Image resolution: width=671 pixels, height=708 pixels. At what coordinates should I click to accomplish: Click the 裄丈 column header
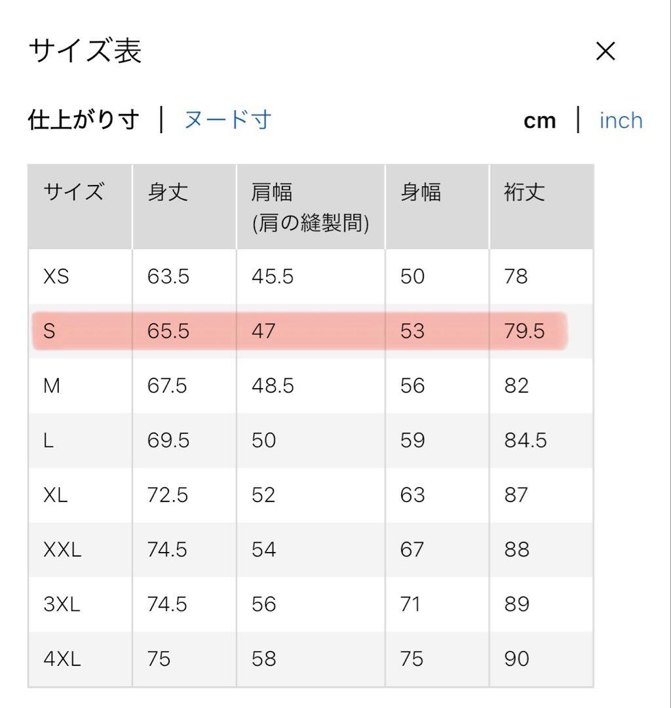point(524,192)
